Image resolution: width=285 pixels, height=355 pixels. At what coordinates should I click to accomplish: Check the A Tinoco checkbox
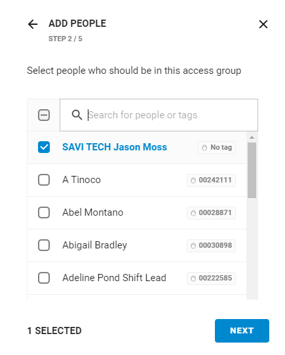pos(44,180)
